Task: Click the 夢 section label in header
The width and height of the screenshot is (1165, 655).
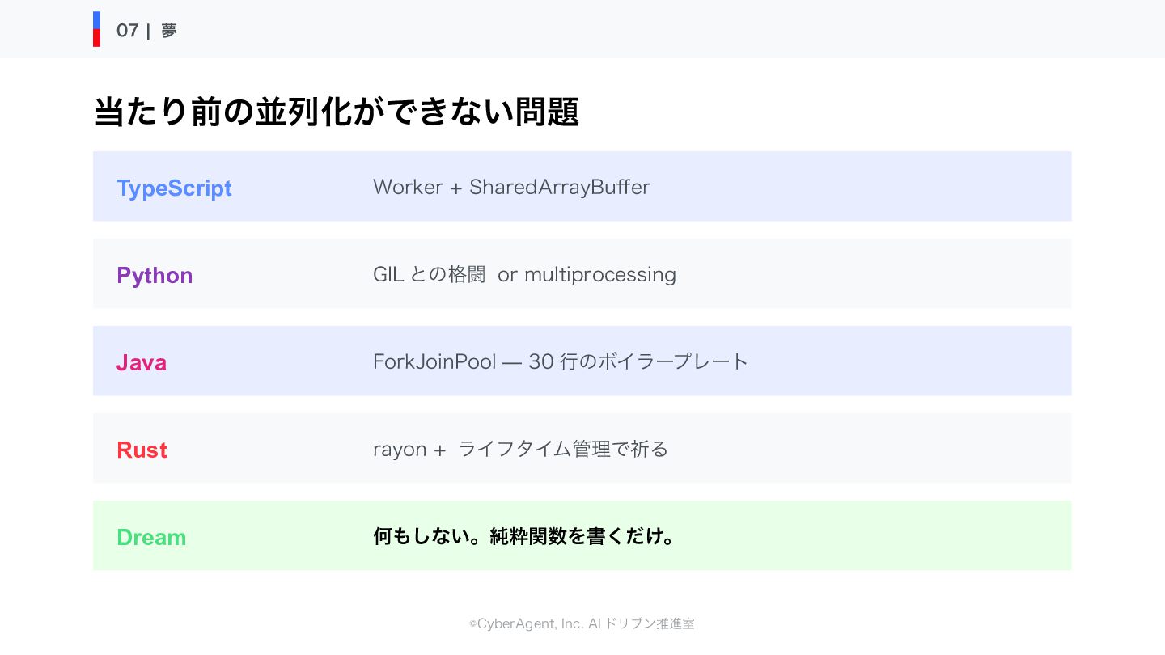Action: 168,31
